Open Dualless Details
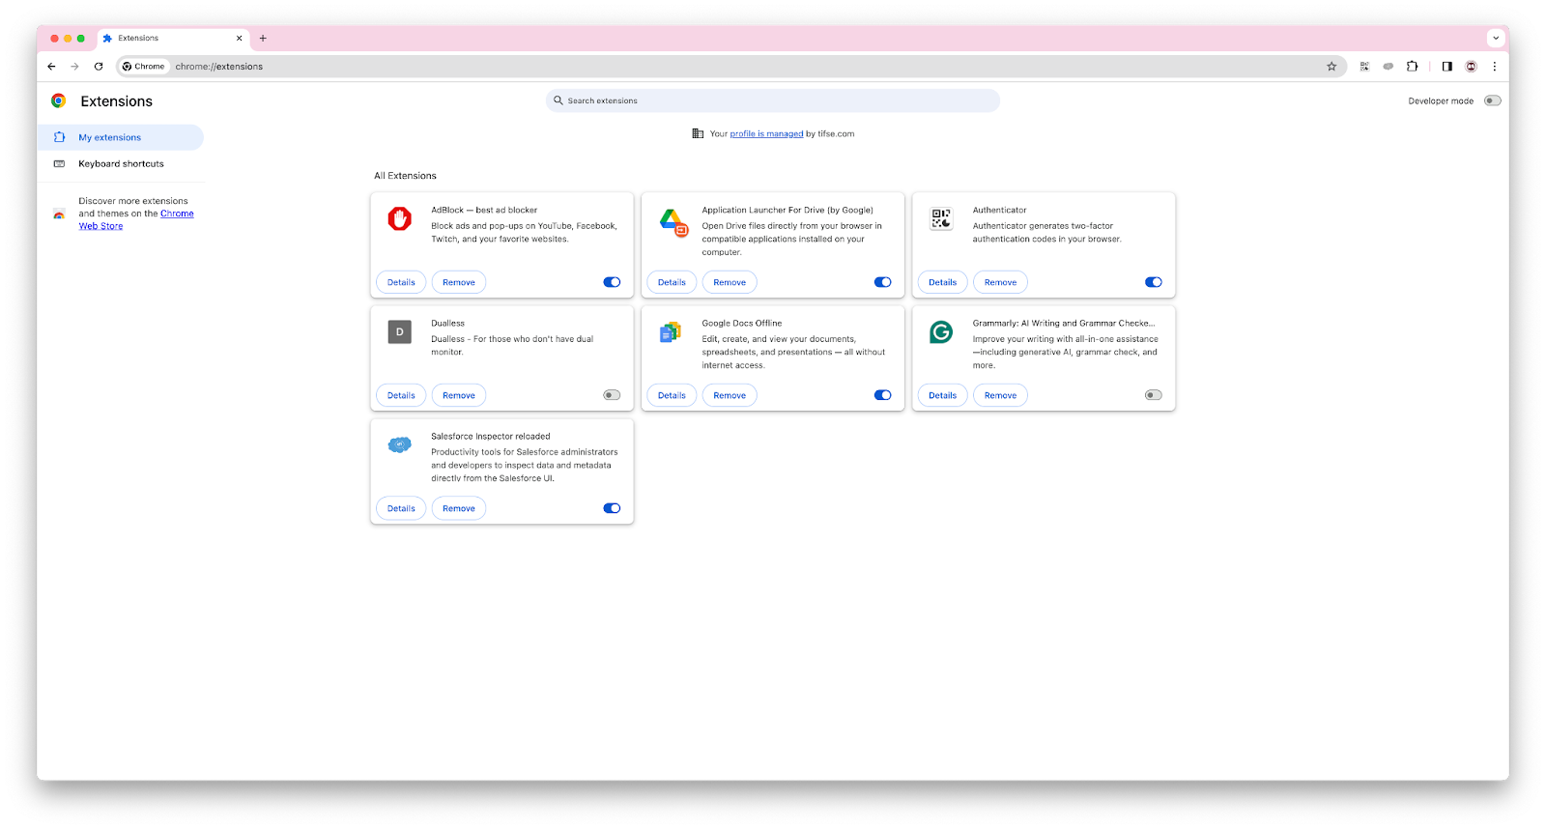This screenshot has width=1546, height=829. [401, 395]
